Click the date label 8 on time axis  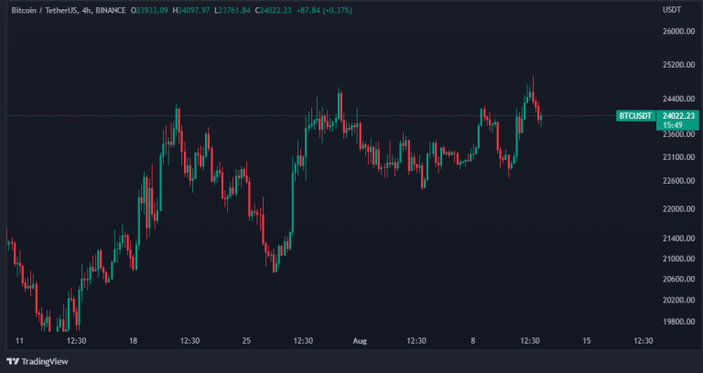(x=473, y=341)
